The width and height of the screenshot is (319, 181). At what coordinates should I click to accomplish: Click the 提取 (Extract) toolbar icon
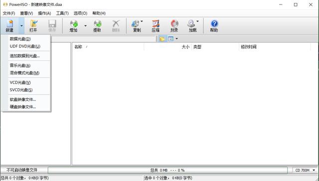point(97,26)
